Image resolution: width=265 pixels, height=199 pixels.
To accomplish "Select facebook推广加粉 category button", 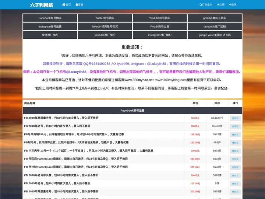I will click(215, 27).
